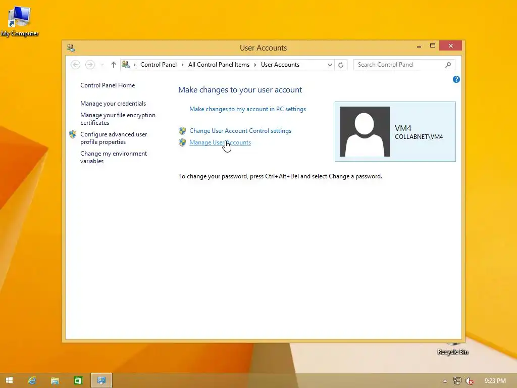Screen dimensions: 517x388
Task: Click the search magnifier icon
Action: point(448,65)
